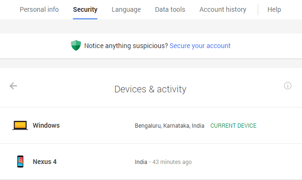The width and height of the screenshot is (302, 180).
Task: Open the info circle icon
Action: pyautogui.click(x=287, y=86)
